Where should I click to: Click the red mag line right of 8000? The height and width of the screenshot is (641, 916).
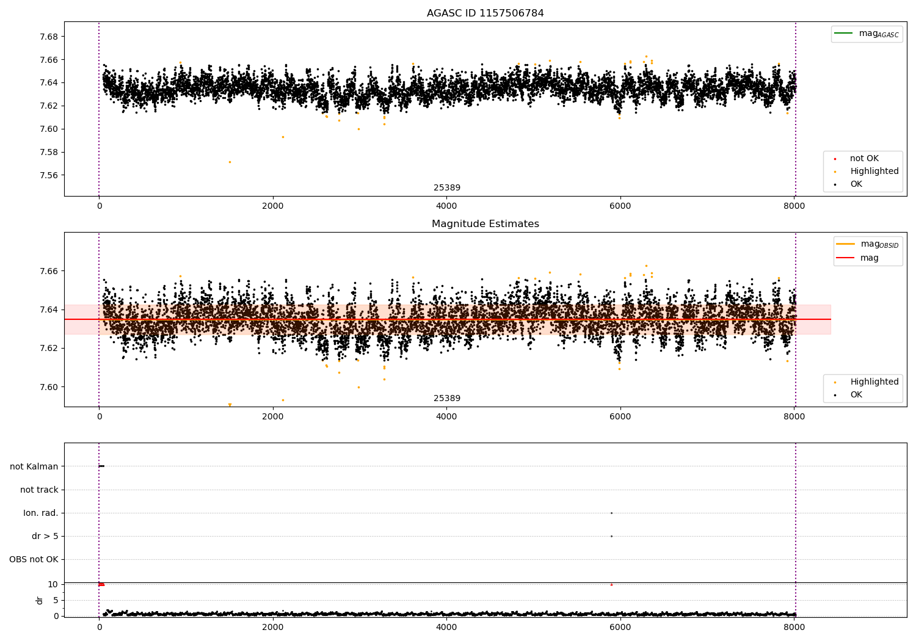point(813,319)
